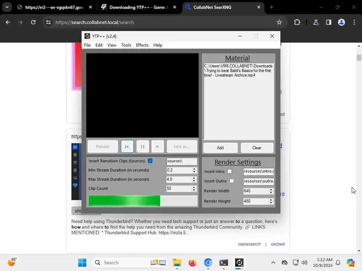The image size is (362, 271).
Task: Click the green render progress bar
Action: tap(143, 201)
